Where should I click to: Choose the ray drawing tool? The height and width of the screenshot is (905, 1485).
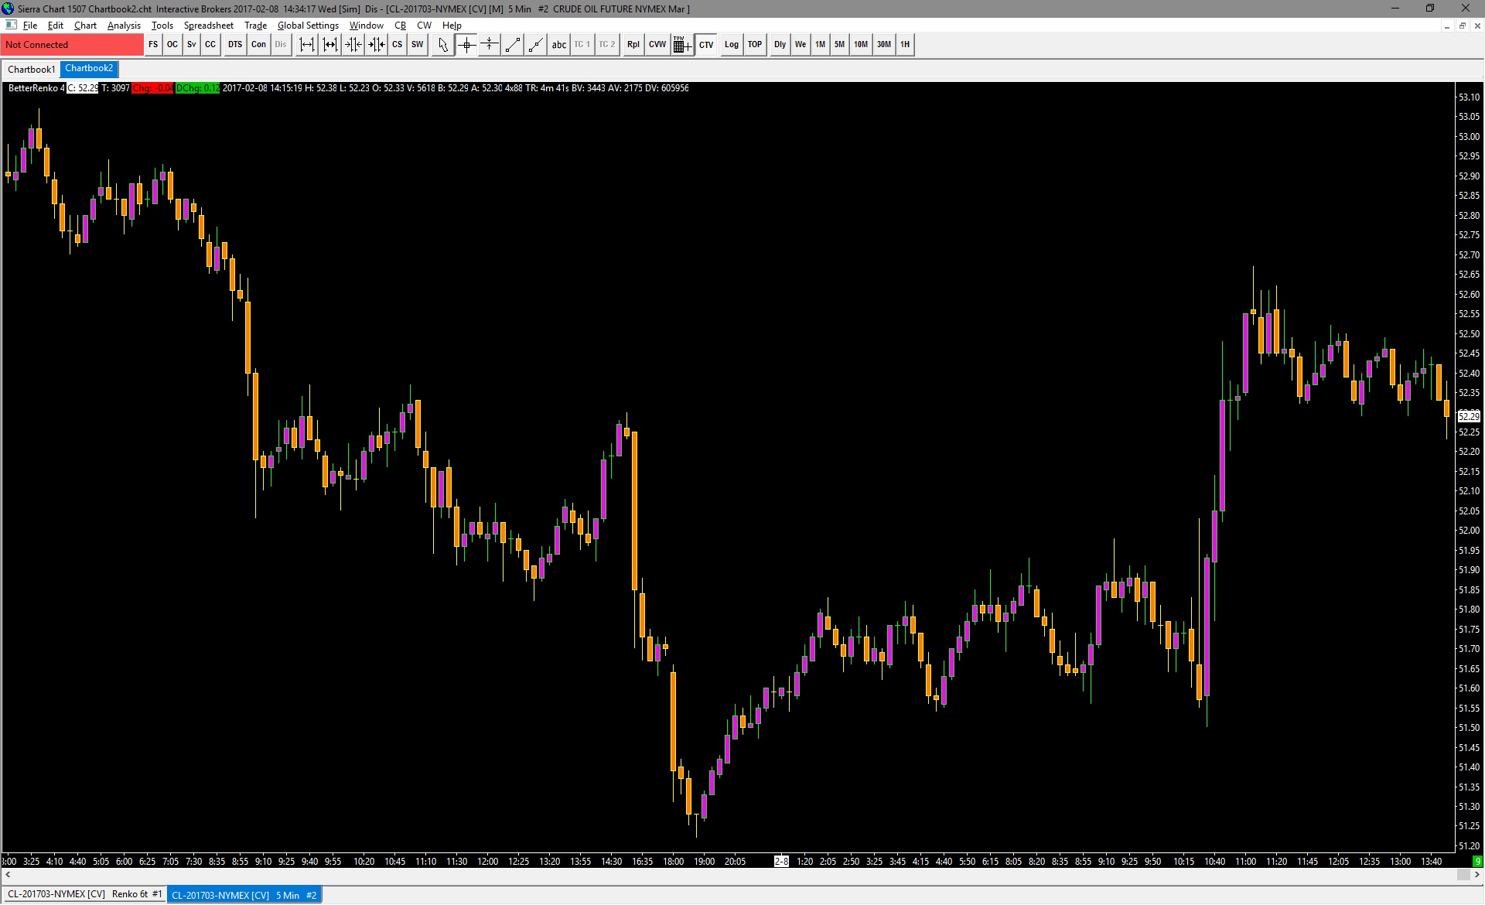click(x=535, y=45)
